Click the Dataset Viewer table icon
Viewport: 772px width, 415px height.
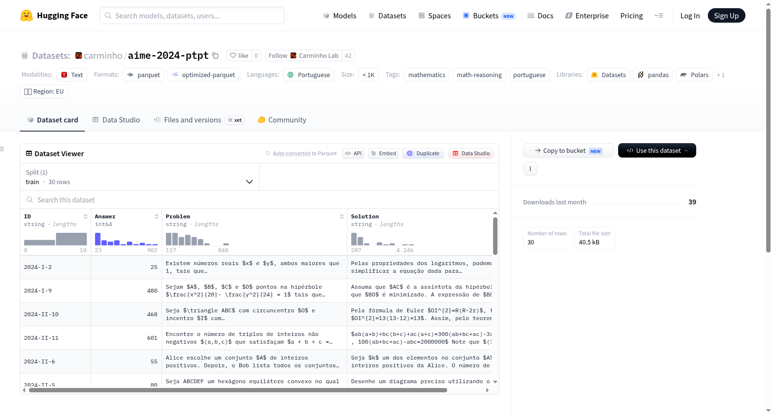[x=29, y=153]
